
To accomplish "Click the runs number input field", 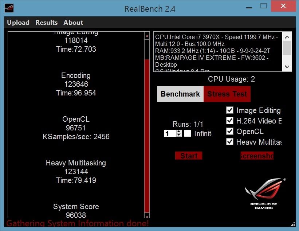I will [x=170, y=133].
